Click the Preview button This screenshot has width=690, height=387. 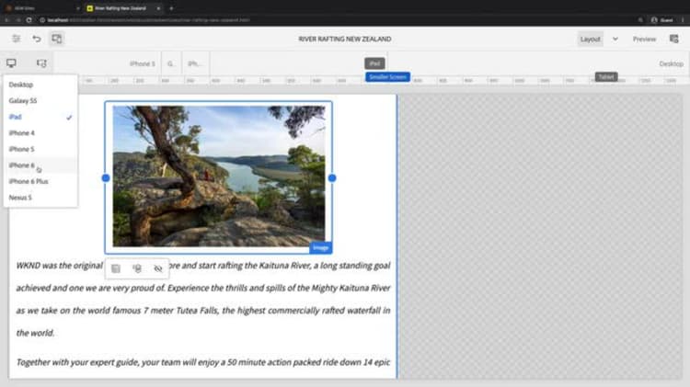(x=644, y=39)
